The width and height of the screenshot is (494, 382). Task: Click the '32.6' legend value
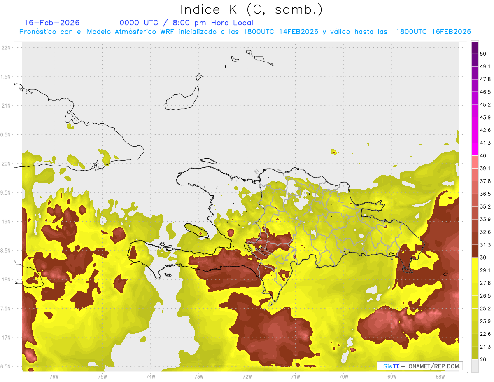(485, 232)
